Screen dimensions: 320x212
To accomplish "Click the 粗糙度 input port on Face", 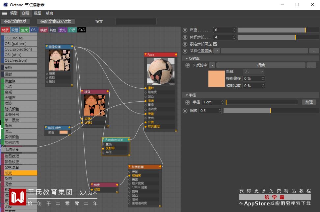I will 146,92.
